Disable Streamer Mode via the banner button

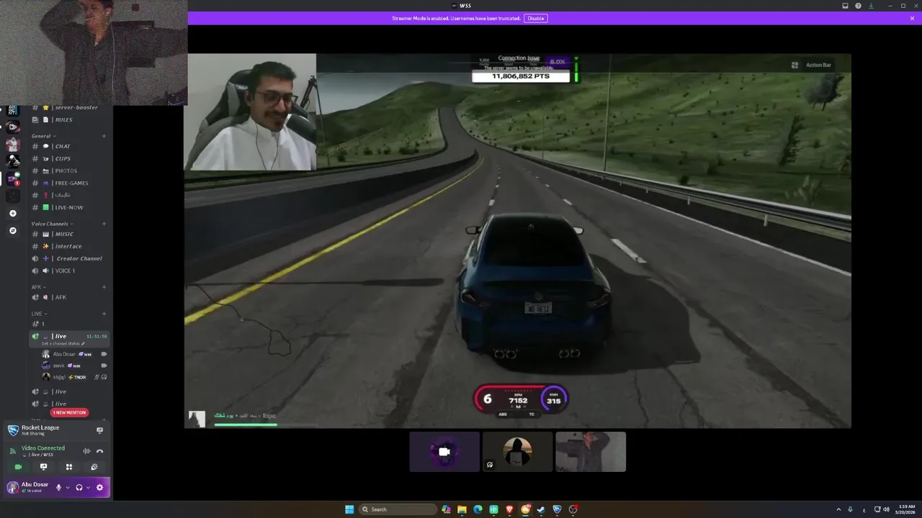536,18
